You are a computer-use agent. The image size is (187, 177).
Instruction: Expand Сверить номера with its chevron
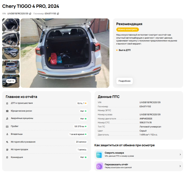pyautogui.click(x=180, y=155)
